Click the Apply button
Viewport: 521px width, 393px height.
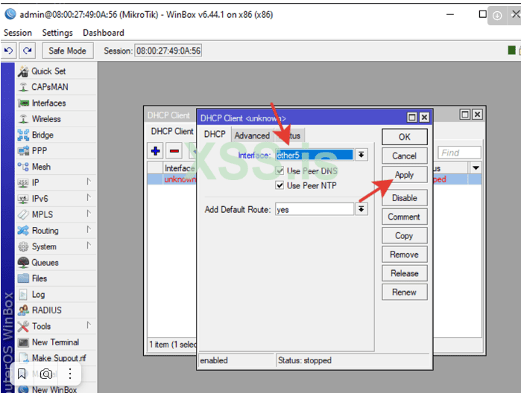click(405, 175)
